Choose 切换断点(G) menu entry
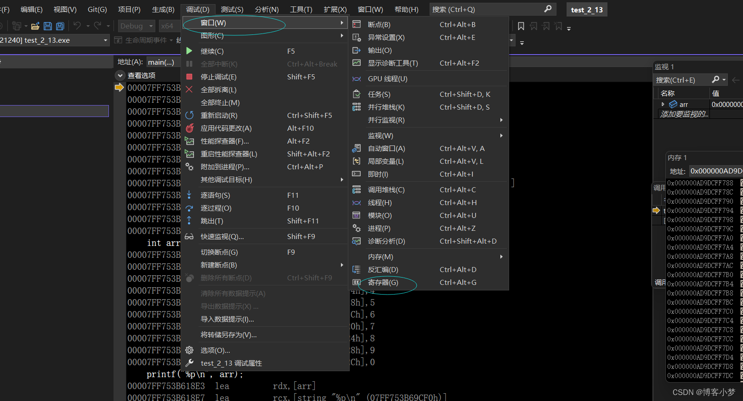 point(265,252)
